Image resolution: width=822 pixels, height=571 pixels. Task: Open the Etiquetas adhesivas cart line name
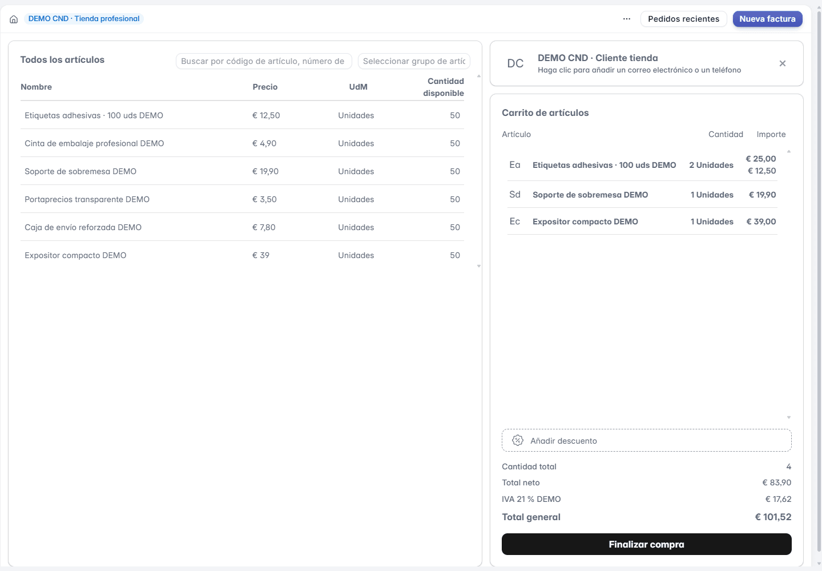(604, 165)
